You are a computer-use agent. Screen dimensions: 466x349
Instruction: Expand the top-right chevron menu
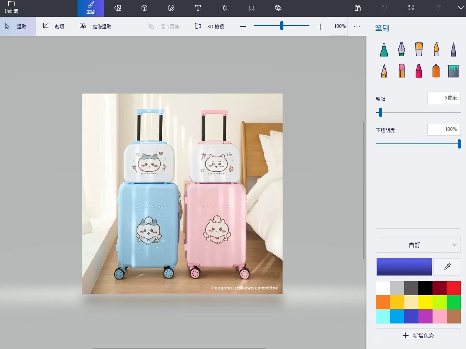pyautogui.click(x=460, y=8)
